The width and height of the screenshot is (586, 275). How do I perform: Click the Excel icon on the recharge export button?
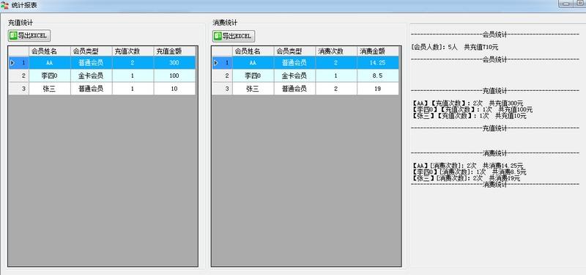point(13,35)
